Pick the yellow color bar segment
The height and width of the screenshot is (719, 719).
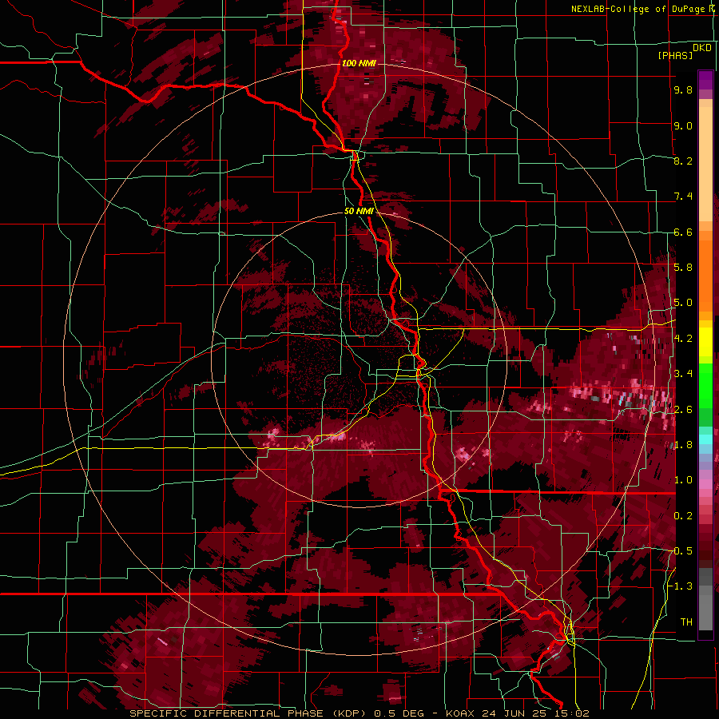[x=705, y=342]
